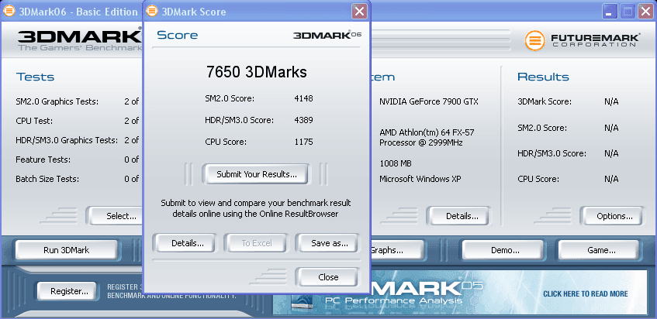Click the 3DMark Score dialog title icon

153,12
